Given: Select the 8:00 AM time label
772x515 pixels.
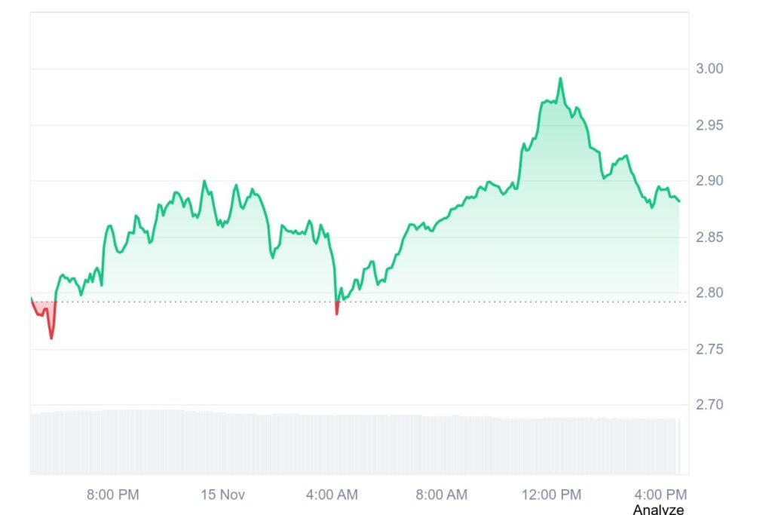Looking at the screenshot, I should pyautogui.click(x=442, y=495).
